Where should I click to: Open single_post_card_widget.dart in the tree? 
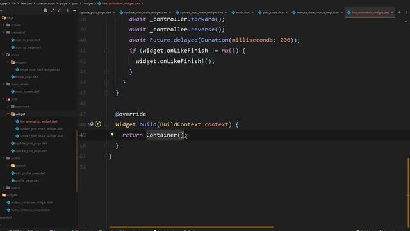pos(38,70)
